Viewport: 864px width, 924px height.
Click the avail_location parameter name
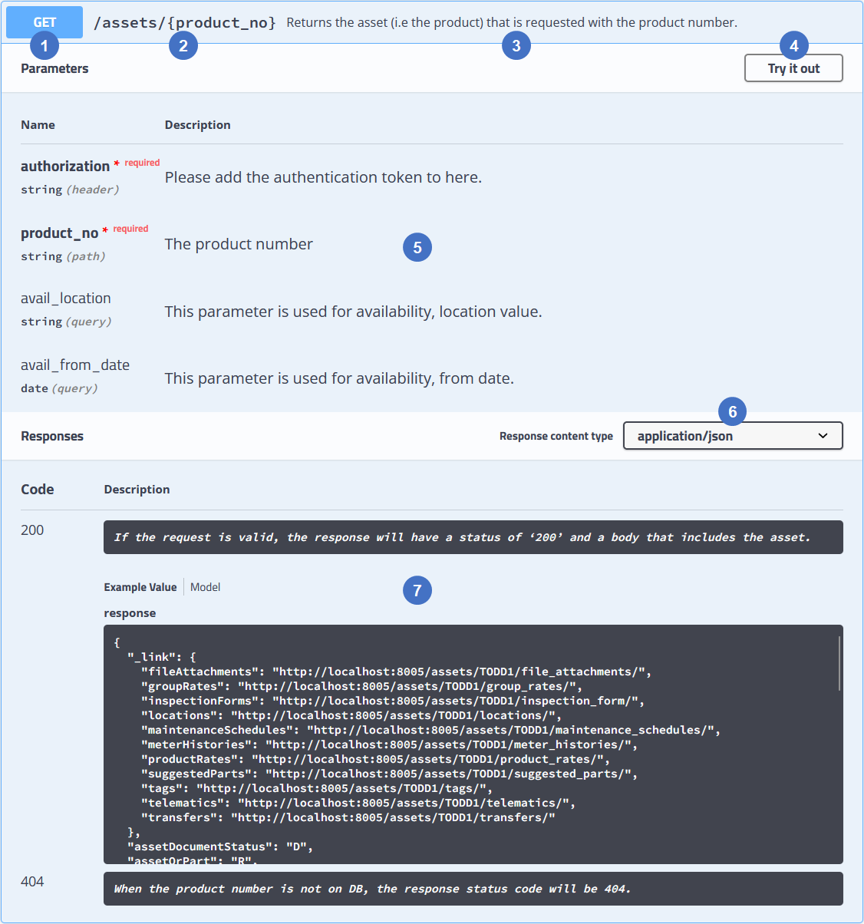(x=66, y=299)
